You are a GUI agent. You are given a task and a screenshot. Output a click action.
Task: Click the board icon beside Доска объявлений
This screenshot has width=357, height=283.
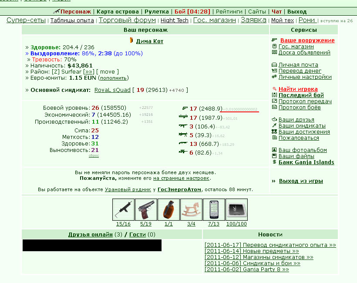[x=274, y=52]
